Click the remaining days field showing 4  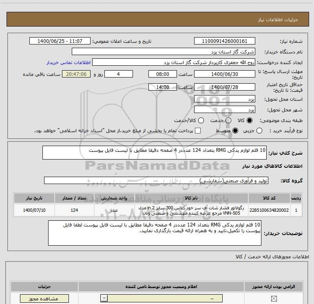tap(119, 74)
